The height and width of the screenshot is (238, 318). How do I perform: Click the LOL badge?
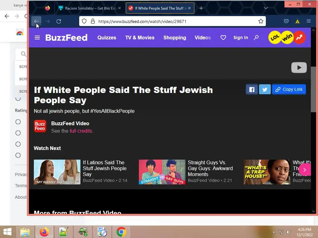(275, 37)
